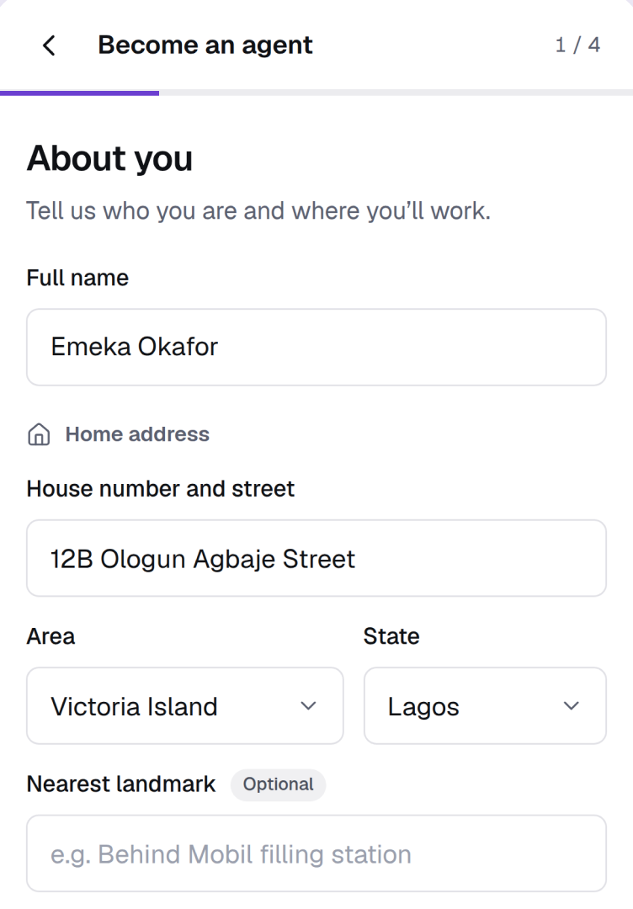
Task: Click the purple progress bar segment
Action: click(x=79, y=93)
